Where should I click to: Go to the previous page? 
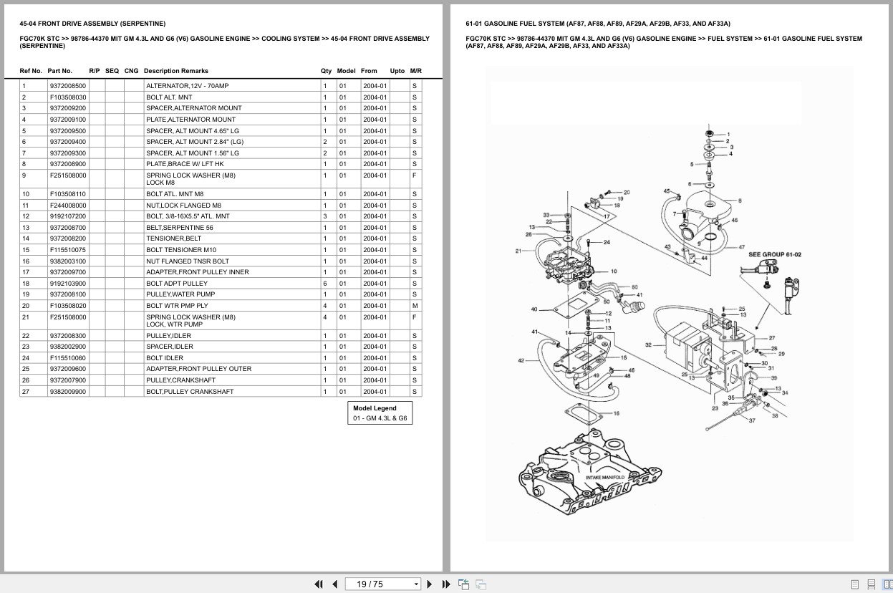(334, 584)
